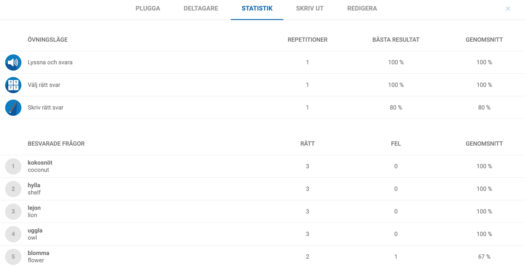The height and width of the screenshot is (266, 525).
Task: Close the statistics dialog with the X
Action: (x=508, y=9)
